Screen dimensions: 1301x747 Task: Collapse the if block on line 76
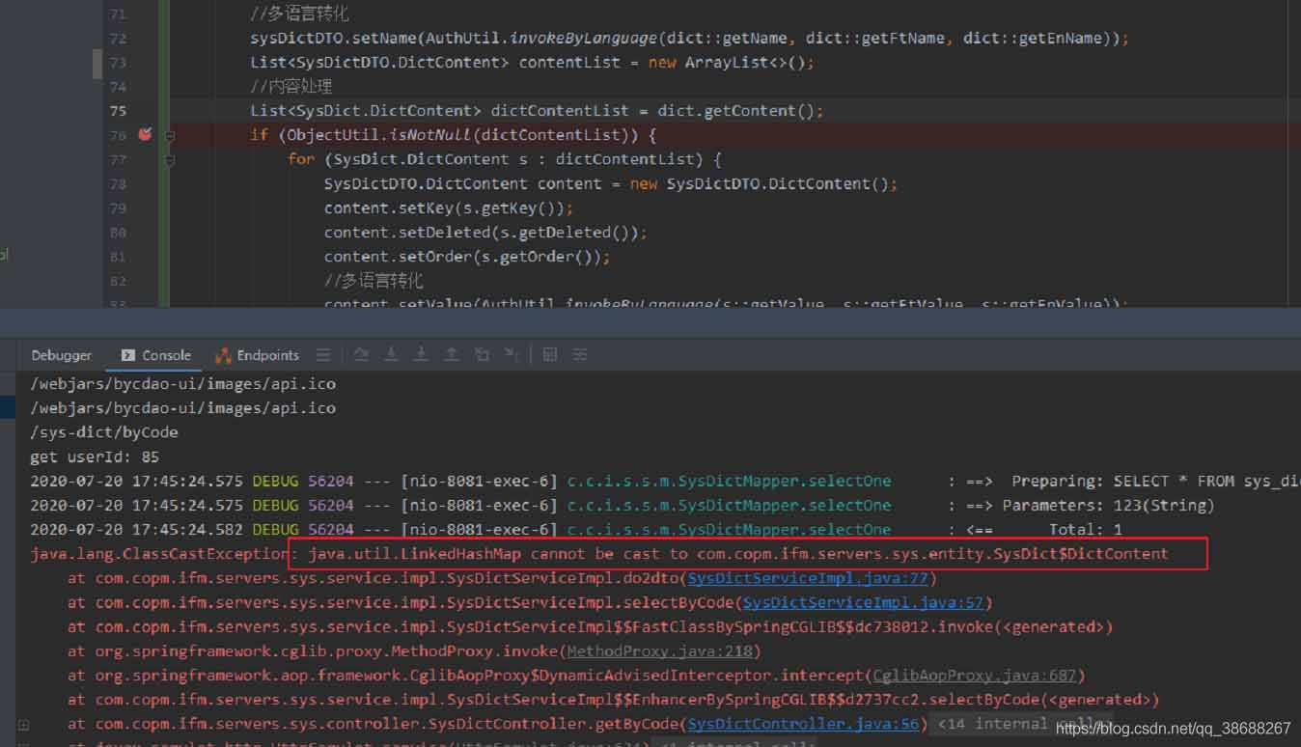pos(169,136)
